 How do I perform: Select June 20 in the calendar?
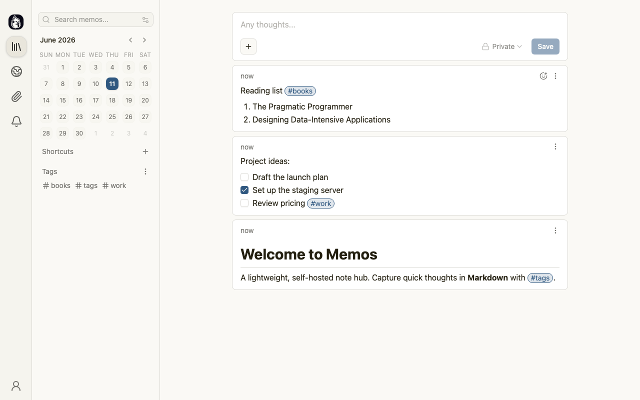pos(145,100)
